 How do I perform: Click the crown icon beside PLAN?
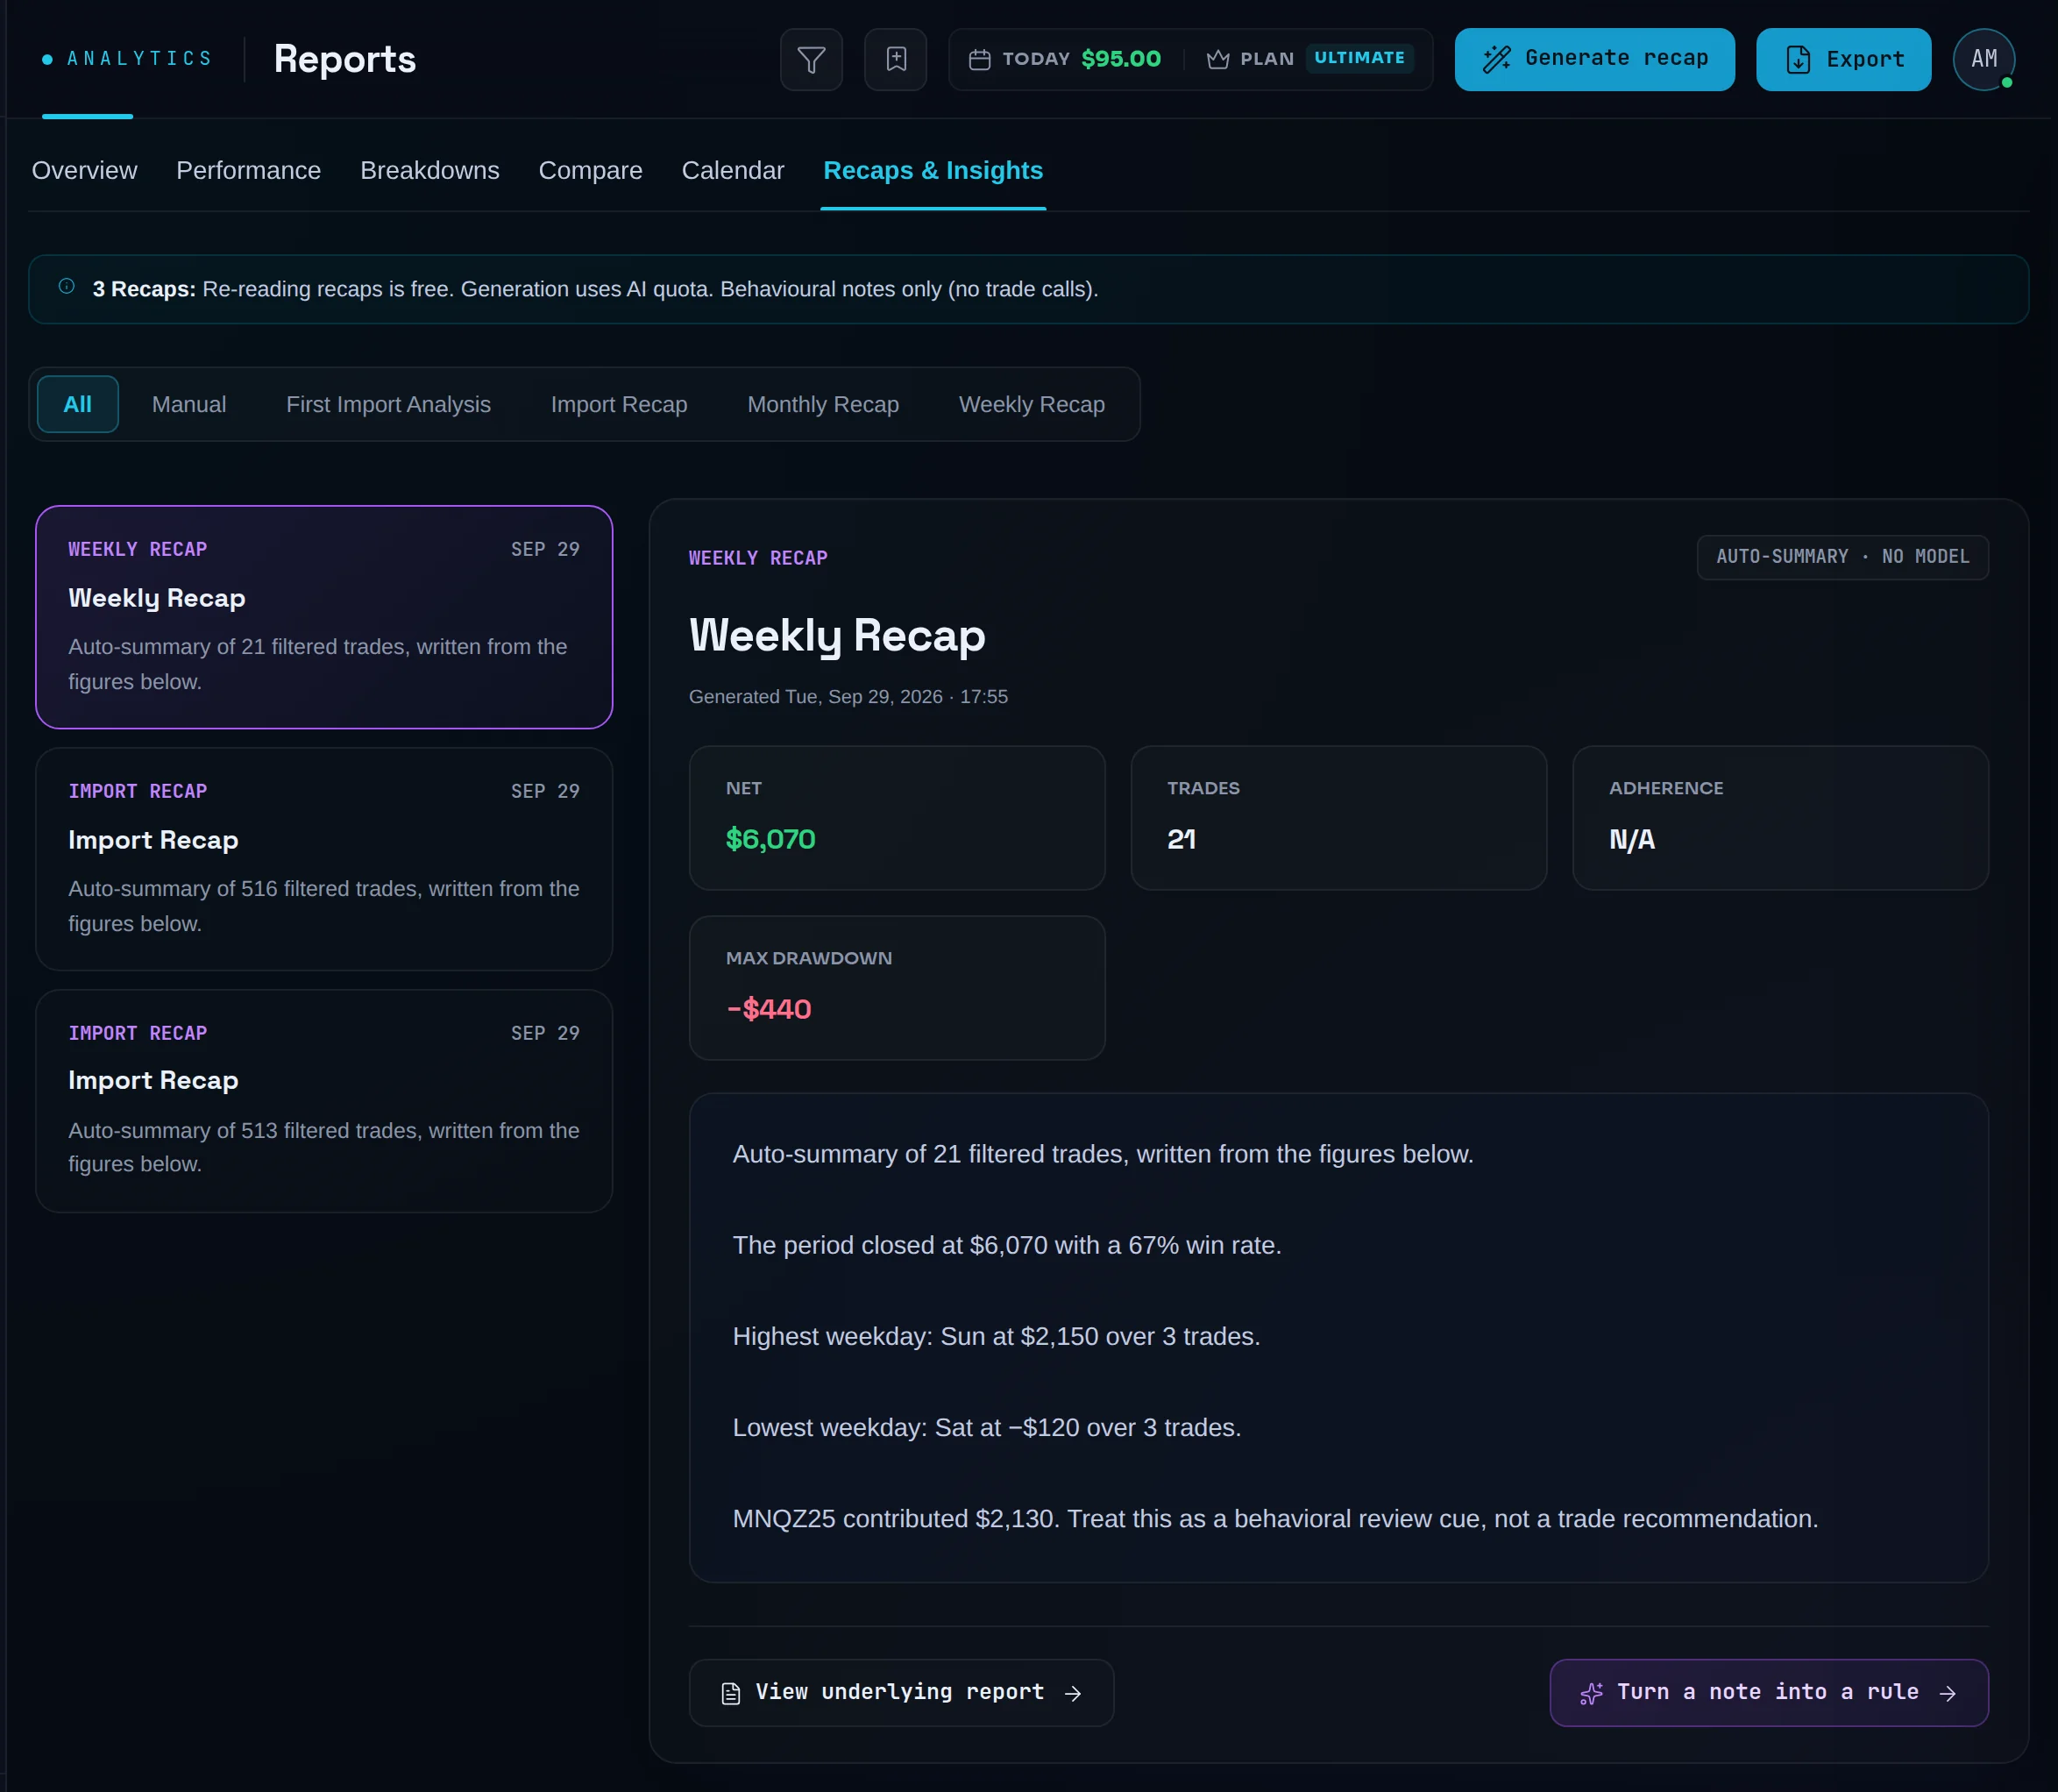[x=1217, y=60]
